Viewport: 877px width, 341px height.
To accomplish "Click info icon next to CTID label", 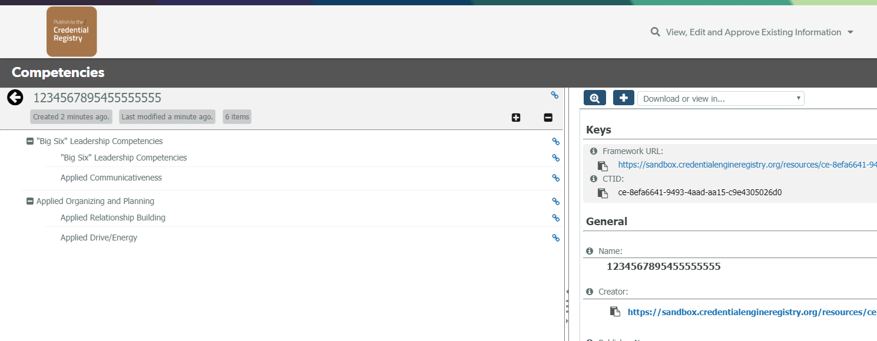I will click(594, 179).
